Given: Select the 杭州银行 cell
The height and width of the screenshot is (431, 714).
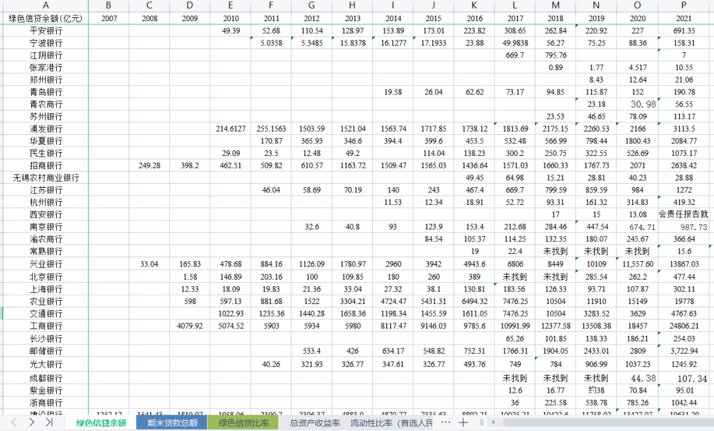Looking at the screenshot, I should tap(46, 202).
